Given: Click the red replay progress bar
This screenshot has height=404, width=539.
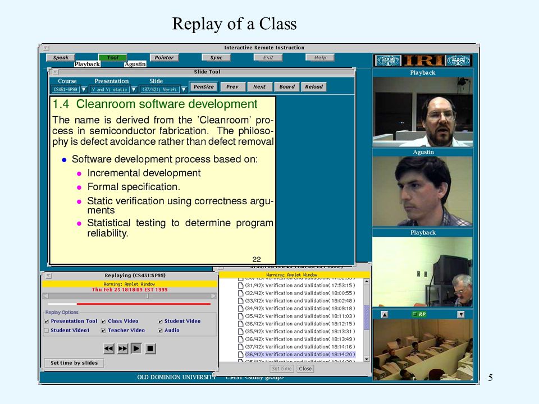Looking at the screenshot, I should coord(143,304).
